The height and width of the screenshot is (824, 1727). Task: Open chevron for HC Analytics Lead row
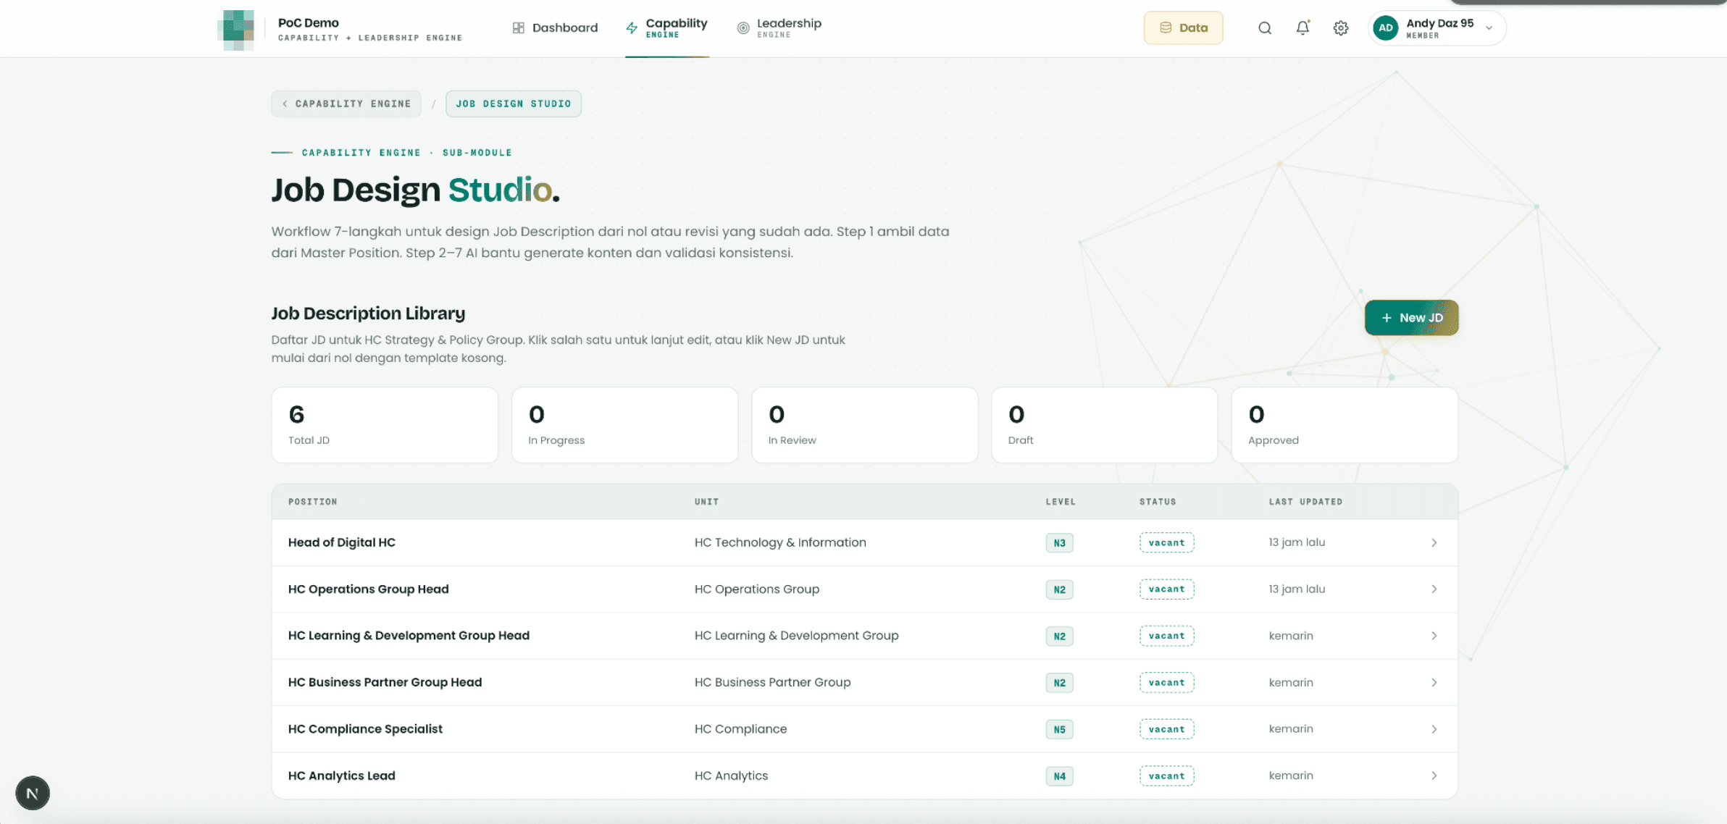tap(1434, 775)
